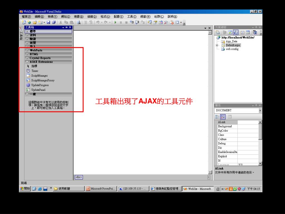Expand the Default.aspx tree node
Screen dimensions: 285x214
click(x=217, y=45)
